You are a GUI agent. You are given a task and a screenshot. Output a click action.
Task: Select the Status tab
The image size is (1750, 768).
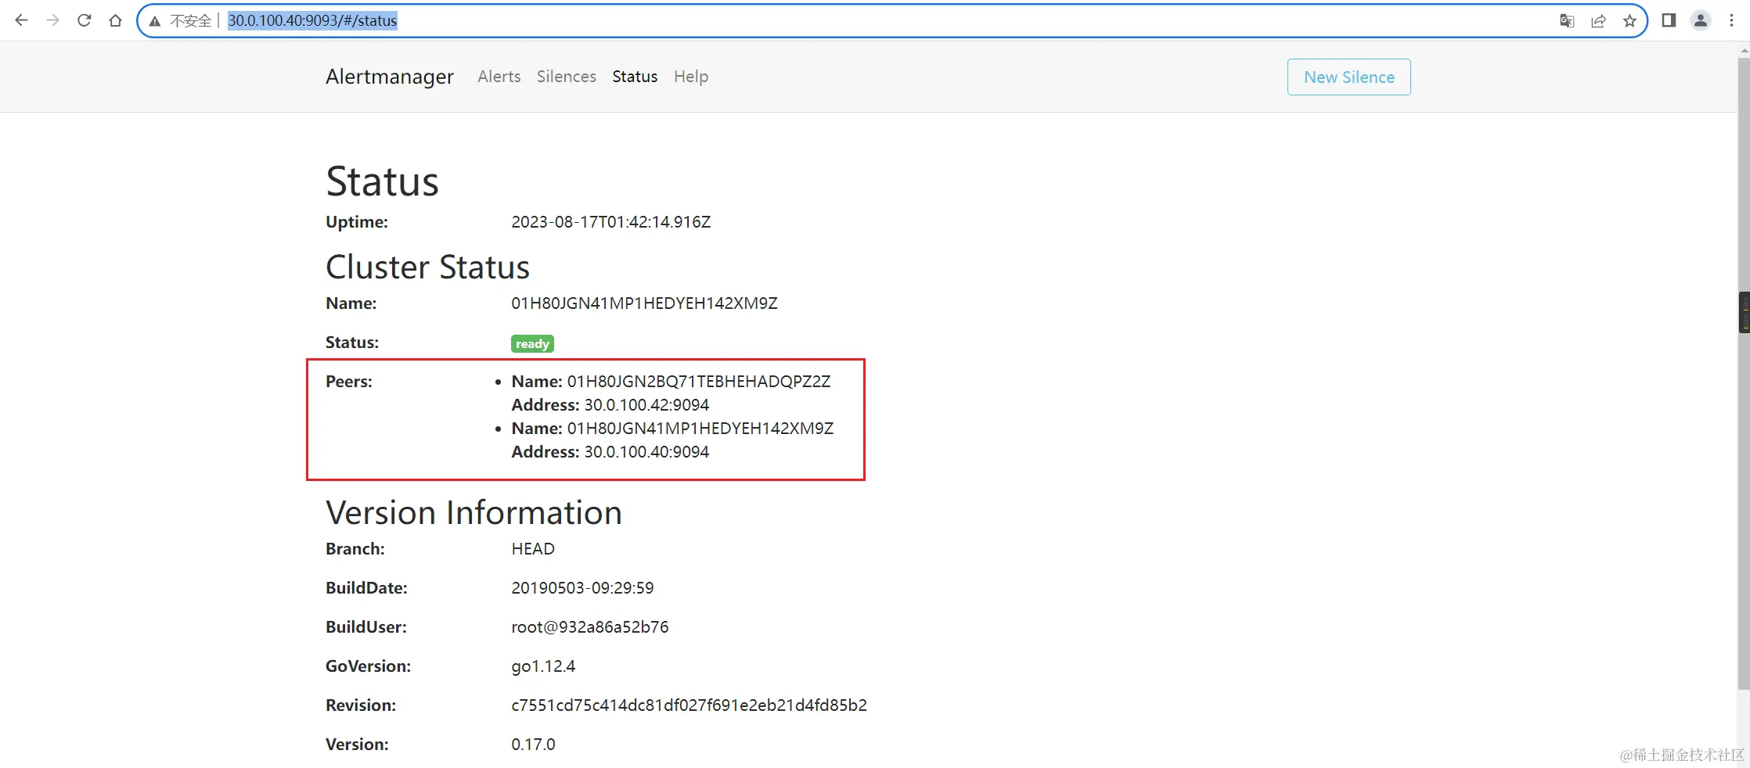click(634, 77)
